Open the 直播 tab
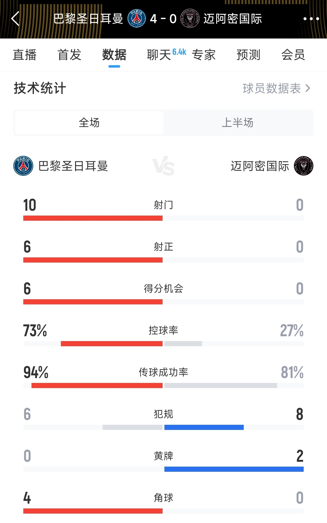Screen dimensions: 327x523 point(25,55)
